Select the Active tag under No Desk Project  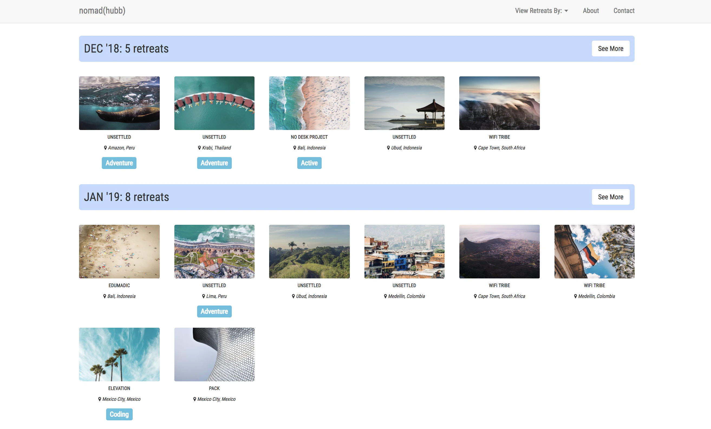(x=309, y=163)
